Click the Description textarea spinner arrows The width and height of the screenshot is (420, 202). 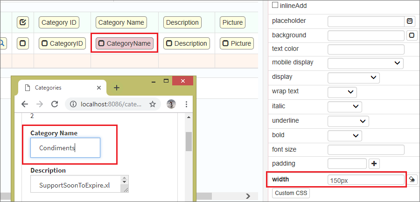[124, 180]
